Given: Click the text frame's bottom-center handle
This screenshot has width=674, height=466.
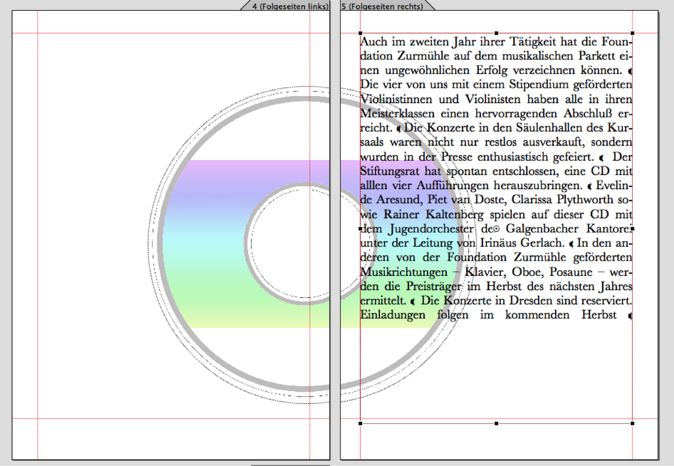Looking at the screenshot, I should click(496, 423).
